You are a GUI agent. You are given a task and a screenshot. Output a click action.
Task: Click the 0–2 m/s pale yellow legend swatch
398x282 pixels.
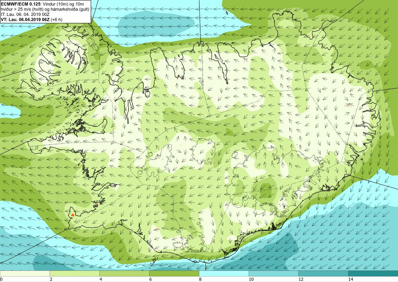25,274
